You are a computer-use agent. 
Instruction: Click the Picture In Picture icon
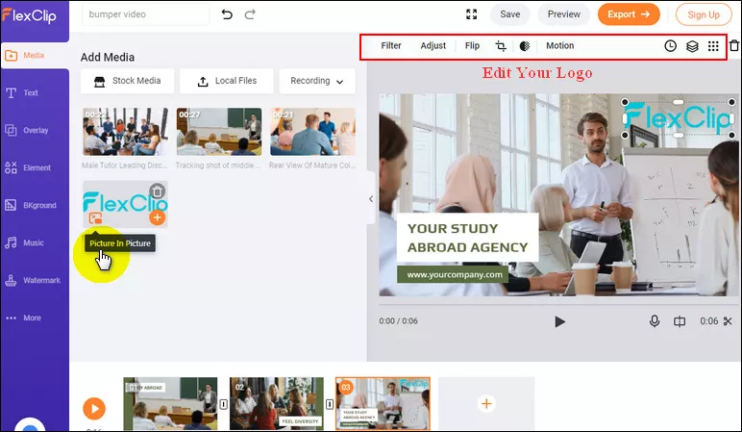[95, 217]
